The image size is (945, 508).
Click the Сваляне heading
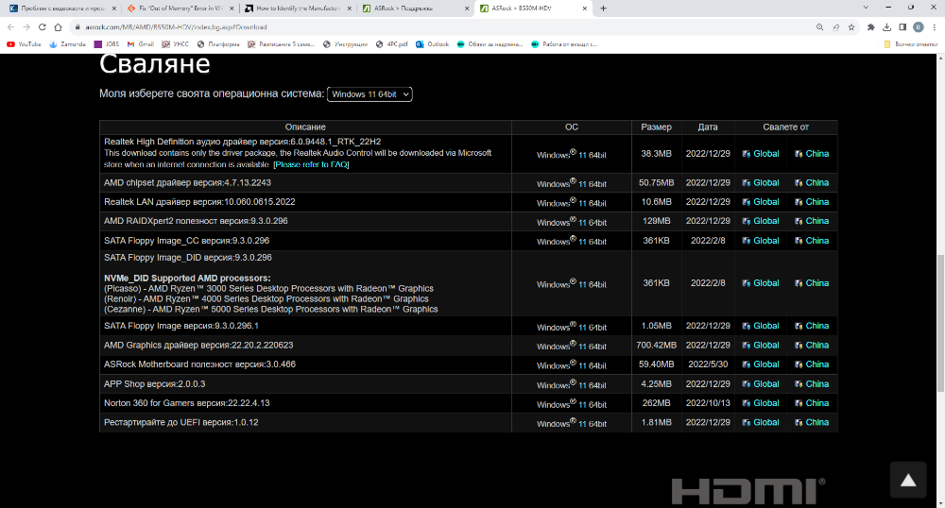tap(155, 64)
